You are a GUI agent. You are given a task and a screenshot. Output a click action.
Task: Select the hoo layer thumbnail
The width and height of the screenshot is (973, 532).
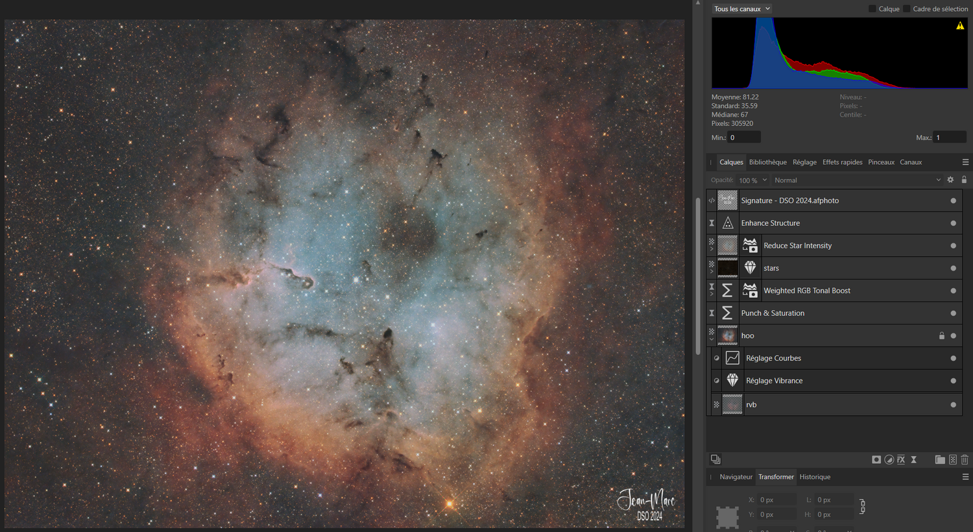tap(727, 335)
